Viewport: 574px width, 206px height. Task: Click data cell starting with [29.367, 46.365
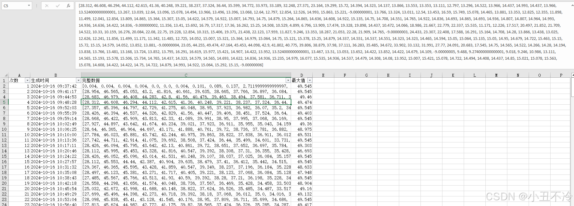[x=186, y=167]
